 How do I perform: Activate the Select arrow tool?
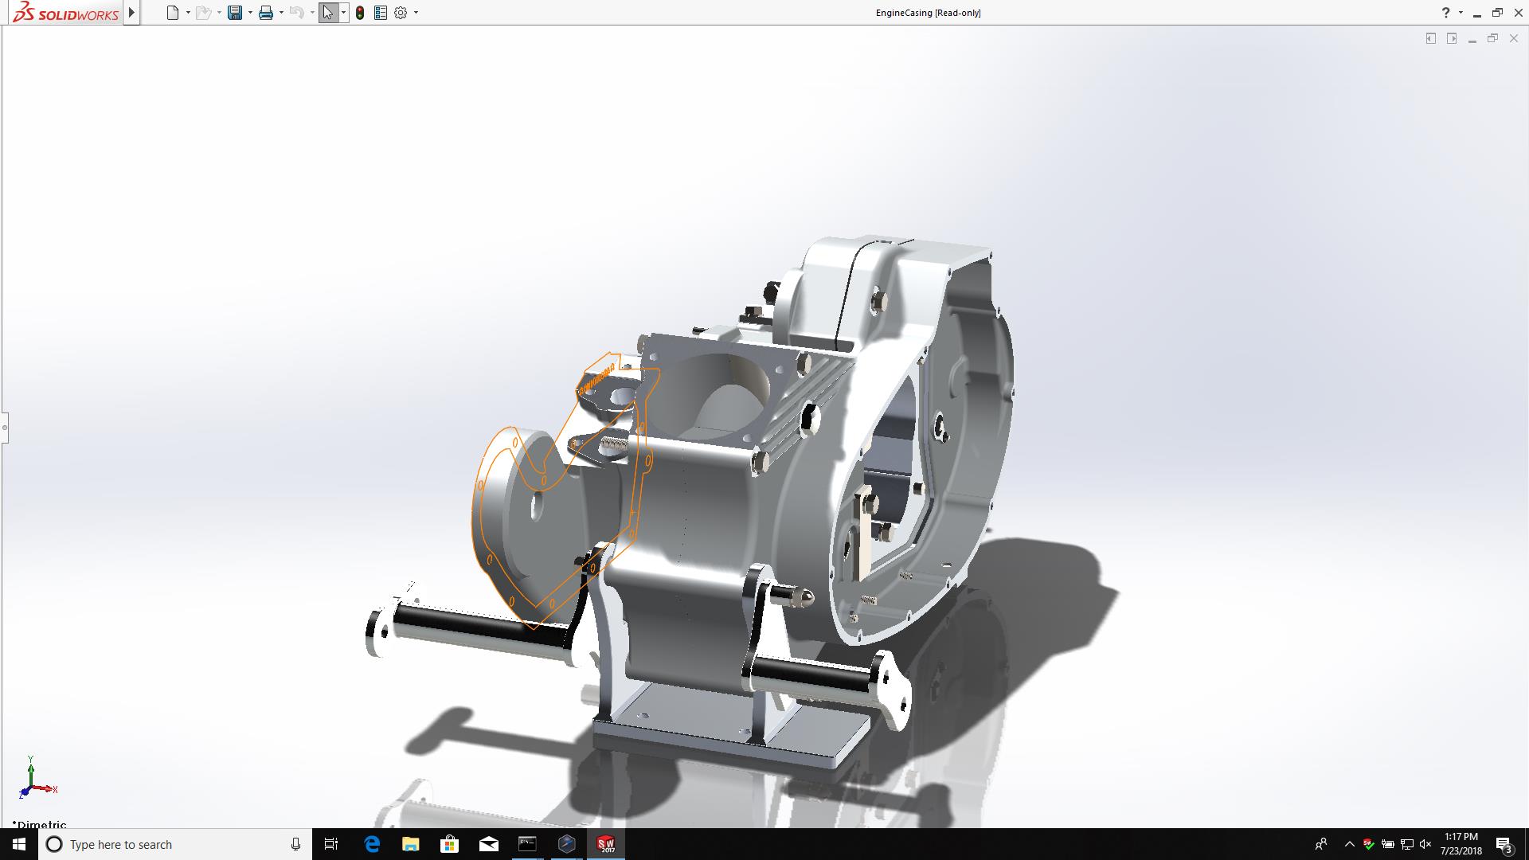point(328,13)
